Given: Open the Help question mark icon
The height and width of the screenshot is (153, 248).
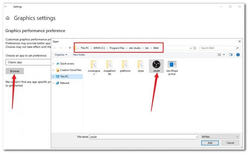Looking at the screenshot, I should pos(238,55).
